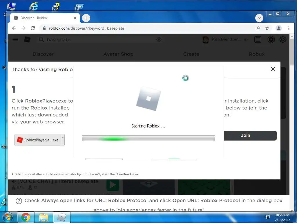Close the Thanks for visiting Roblox dialog

point(273,69)
